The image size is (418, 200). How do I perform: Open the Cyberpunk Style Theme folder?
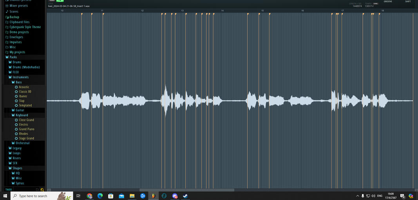(x=25, y=27)
